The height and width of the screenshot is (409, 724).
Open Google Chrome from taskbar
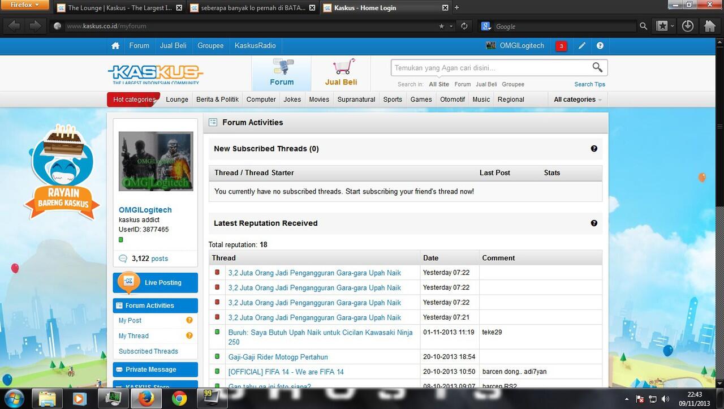(179, 398)
